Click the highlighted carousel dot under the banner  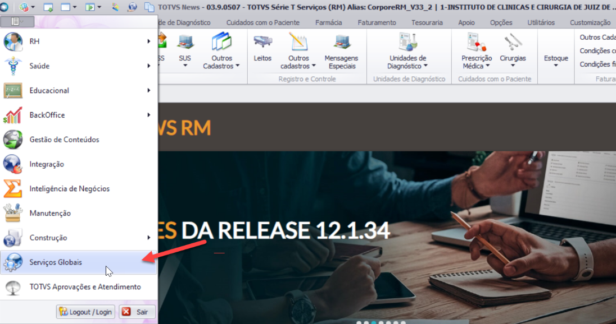[374, 322]
